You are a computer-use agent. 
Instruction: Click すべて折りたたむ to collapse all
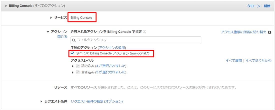click(x=258, y=61)
